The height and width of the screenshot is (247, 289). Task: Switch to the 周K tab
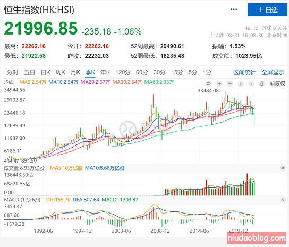(60, 72)
